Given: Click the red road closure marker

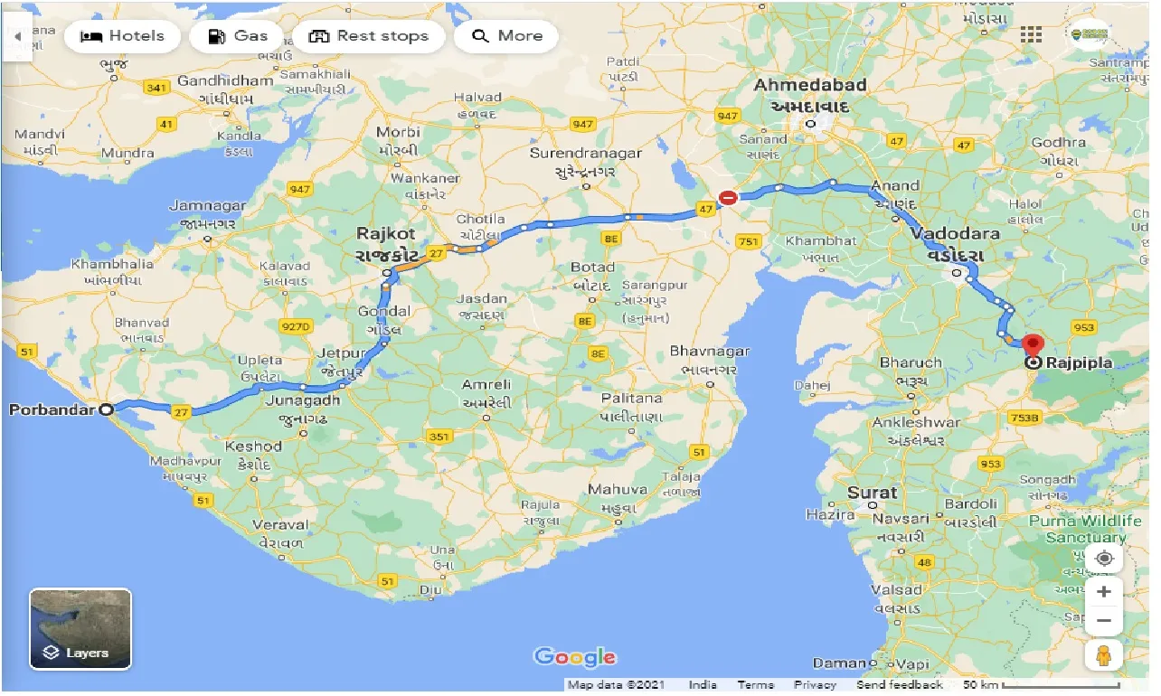Looking at the screenshot, I should pyautogui.click(x=729, y=197).
